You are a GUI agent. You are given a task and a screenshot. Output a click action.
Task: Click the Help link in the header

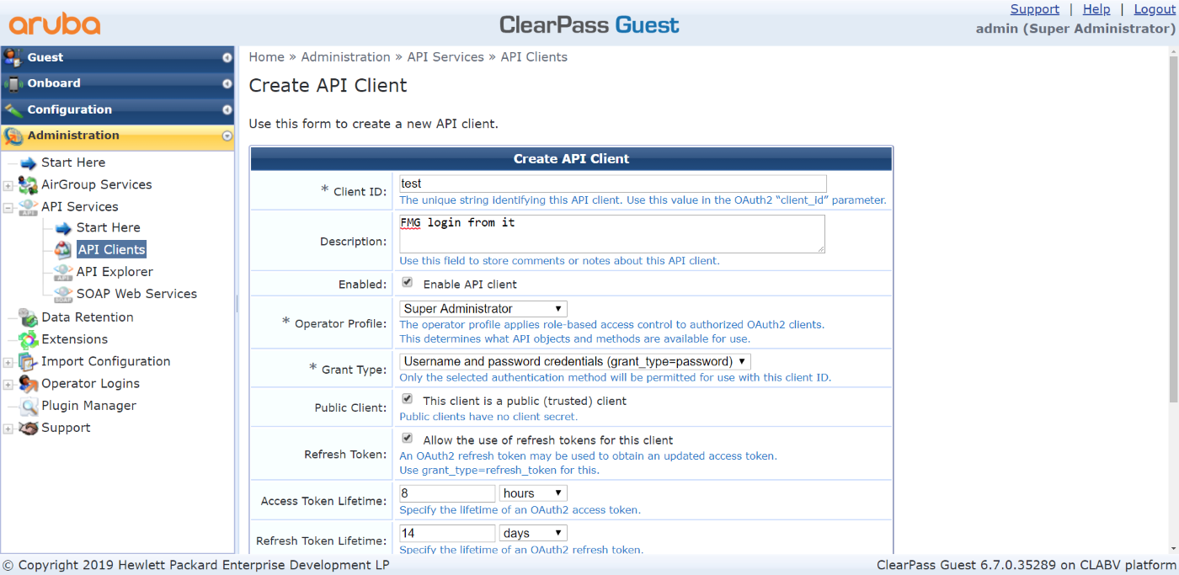[x=1096, y=9]
